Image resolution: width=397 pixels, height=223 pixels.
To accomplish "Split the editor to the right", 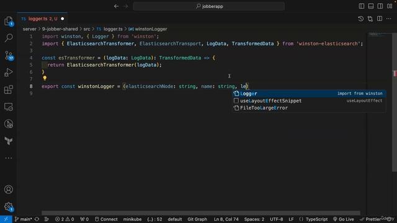I will [x=380, y=19].
